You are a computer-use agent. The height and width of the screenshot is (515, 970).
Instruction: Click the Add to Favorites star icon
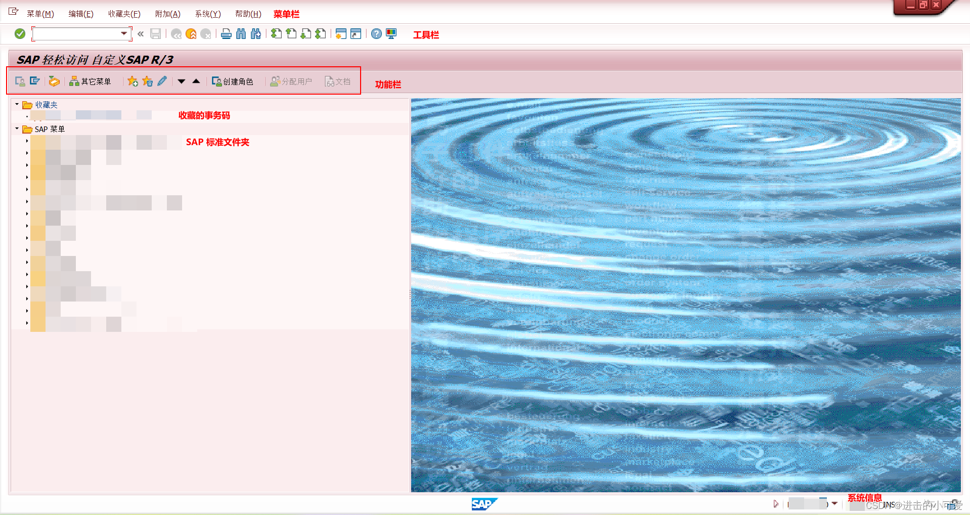[x=133, y=81]
